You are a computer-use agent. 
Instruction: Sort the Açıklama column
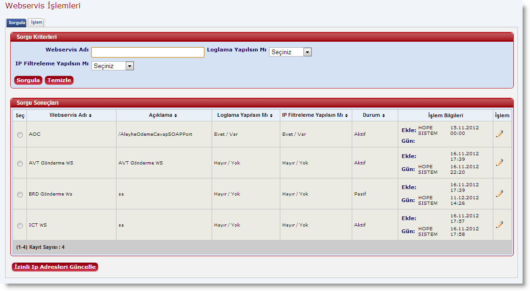click(x=175, y=115)
